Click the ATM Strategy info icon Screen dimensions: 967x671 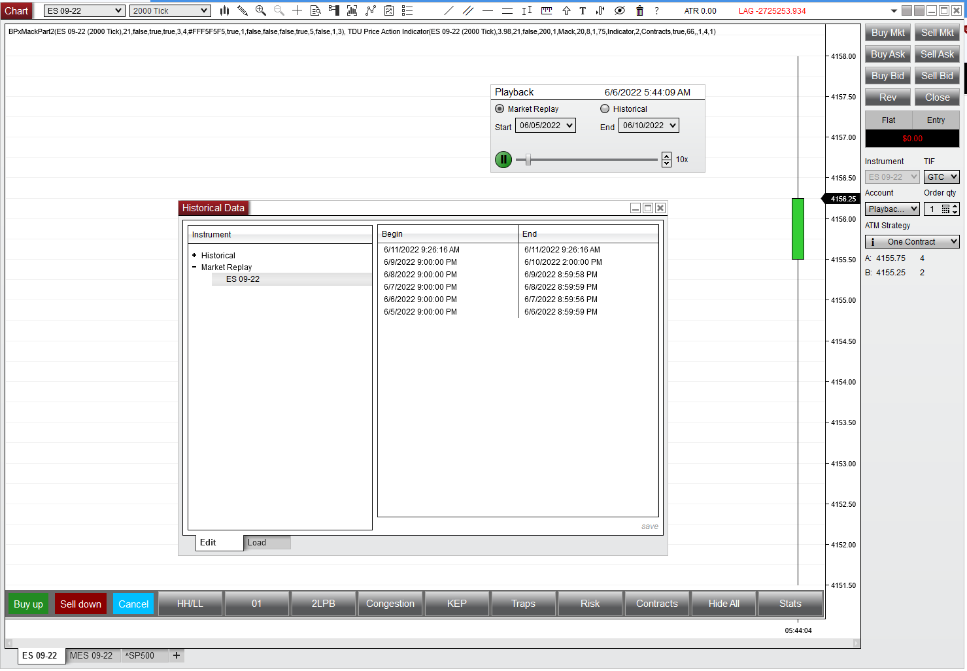pyautogui.click(x=873, y=242)
